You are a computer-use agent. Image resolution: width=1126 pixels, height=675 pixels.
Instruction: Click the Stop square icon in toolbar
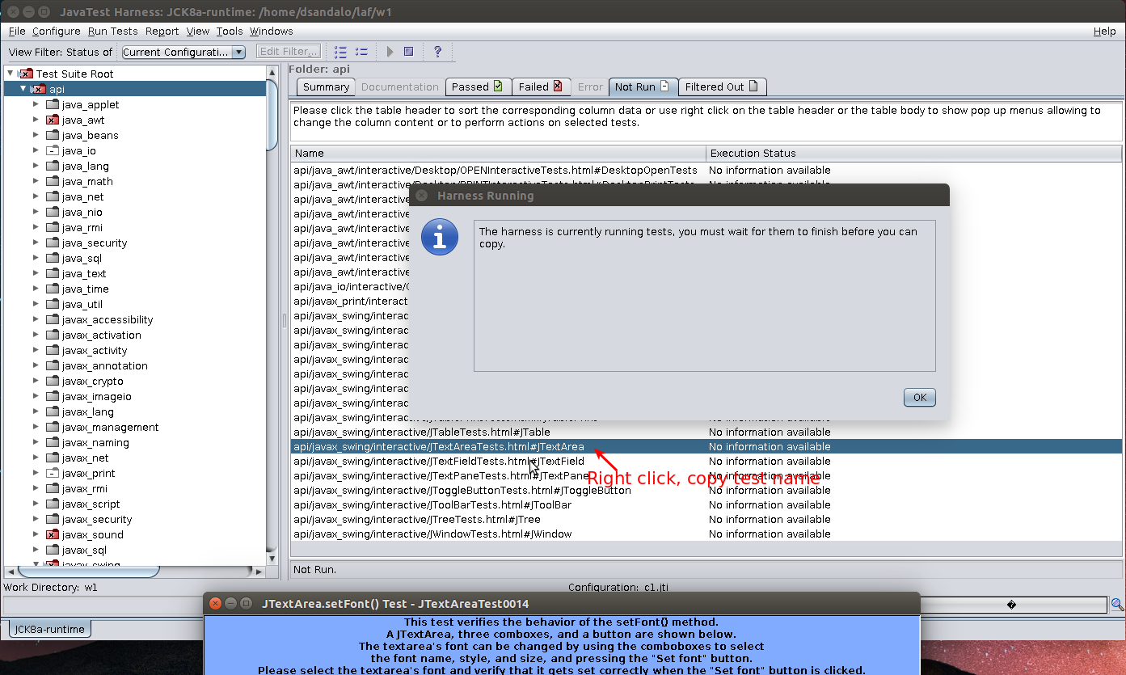[x=409, y=52]
